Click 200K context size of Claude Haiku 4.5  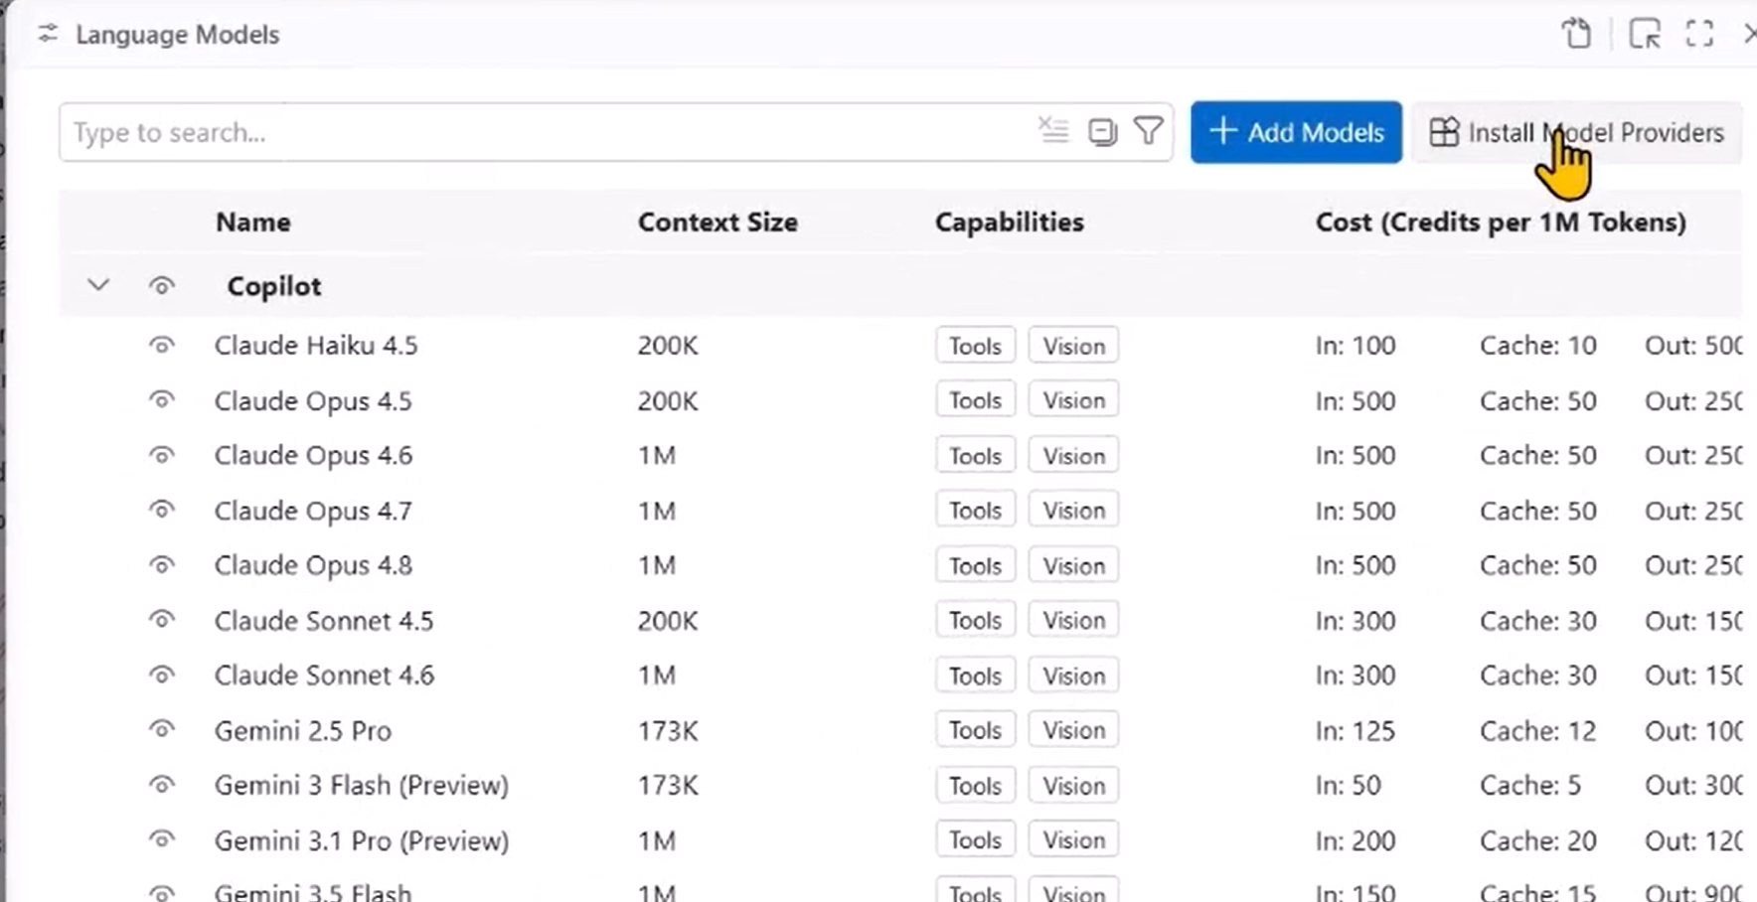(x=668, y=346)
